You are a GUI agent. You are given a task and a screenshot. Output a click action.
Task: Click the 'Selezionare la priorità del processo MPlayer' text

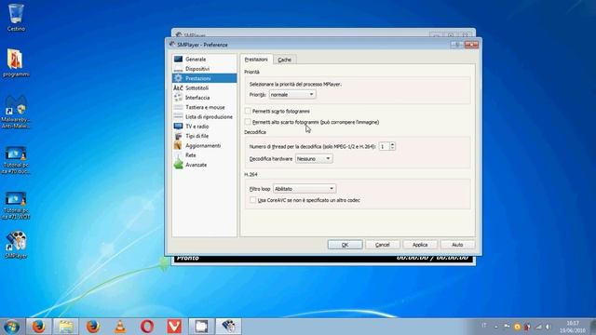point(295,84)
